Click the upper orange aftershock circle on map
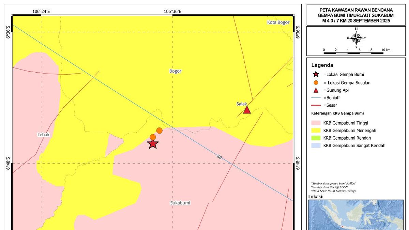Viewport: 409px width, 230px height. pyautogui.click(x=159, y=131)
